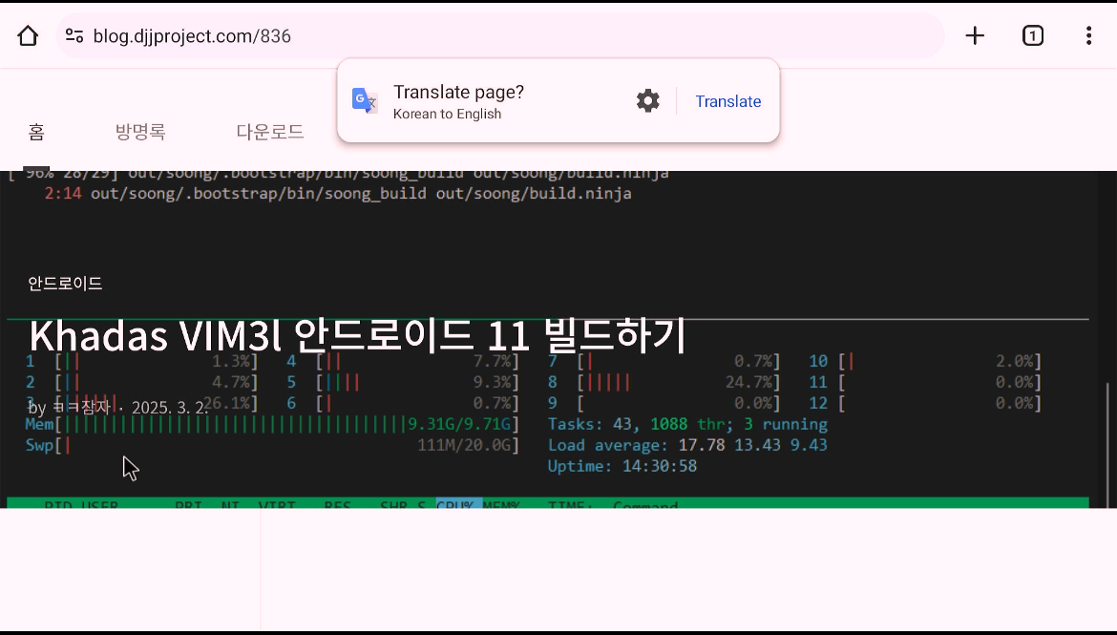This screenshot has height=635, width=1117.
Task: Click author name ㅋㅋ잠자
Action: (80, 407)
